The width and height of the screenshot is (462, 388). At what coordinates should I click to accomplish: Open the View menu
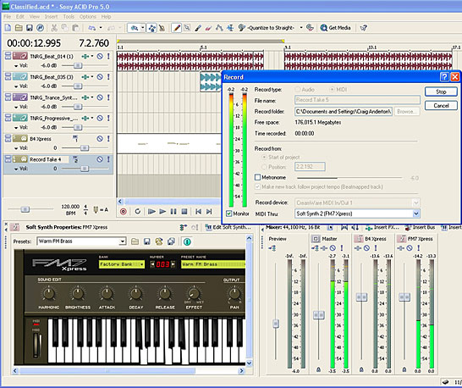(x=35, y=17)
